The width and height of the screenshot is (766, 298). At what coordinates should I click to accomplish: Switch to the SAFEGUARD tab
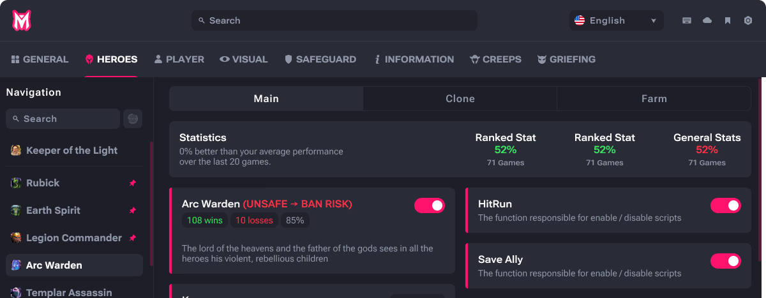pyautogui.click(x=320, y=59)
